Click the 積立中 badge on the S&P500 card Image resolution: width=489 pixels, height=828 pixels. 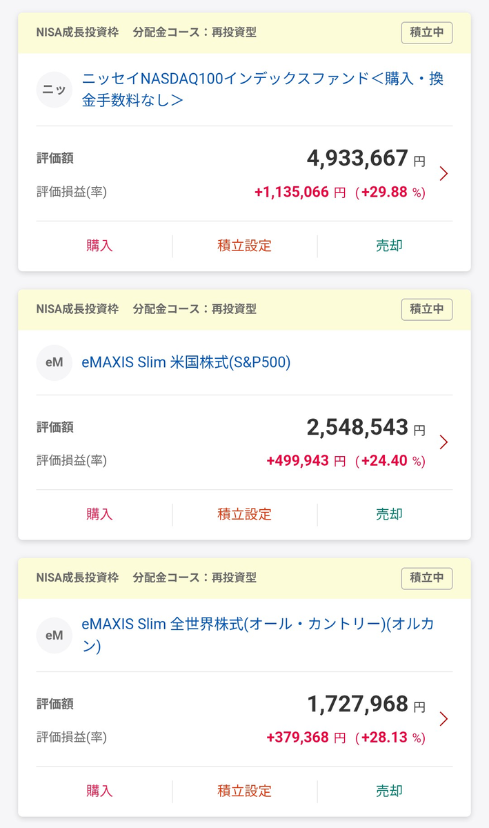coord(427,309)
